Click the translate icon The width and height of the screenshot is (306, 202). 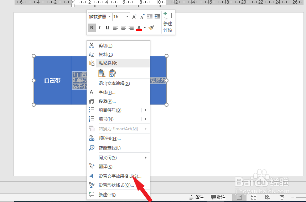[92, 166]
